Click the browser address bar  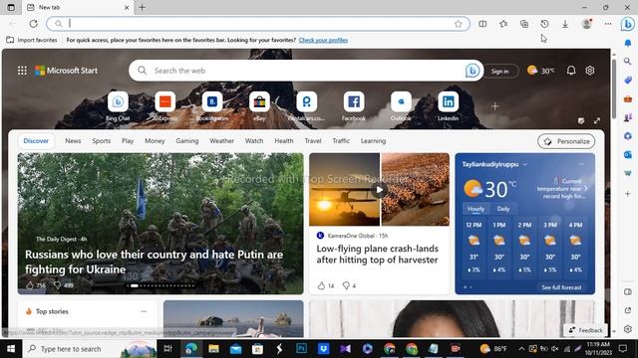click(258, 24)
